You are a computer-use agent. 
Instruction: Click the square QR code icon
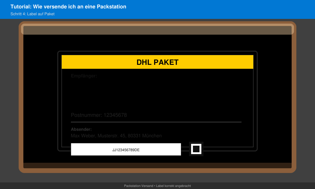(196, 149)
